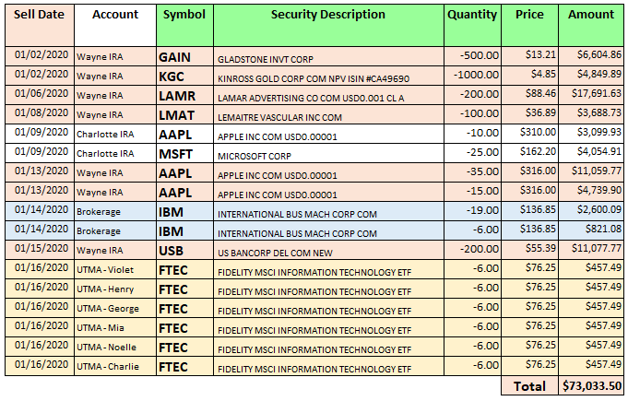The width and height of the screenshot is (628, 401).
Task: Select the Price column header
Action: 530,15
